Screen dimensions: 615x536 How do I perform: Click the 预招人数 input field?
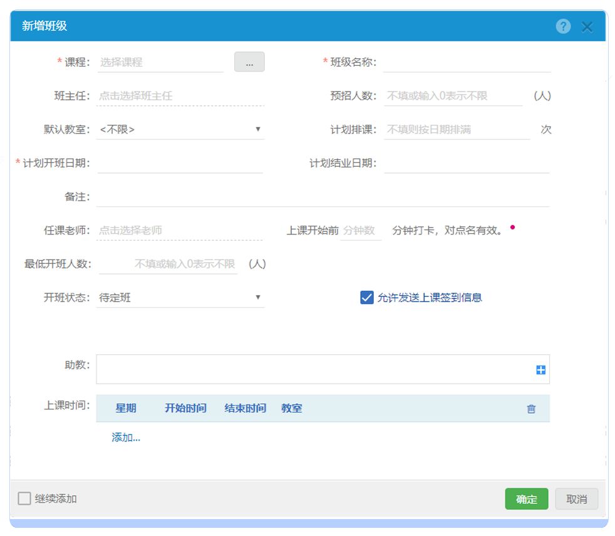(453, 96)
